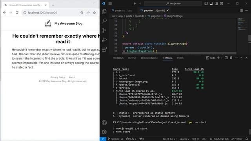Click the synchronize changes icon in status bar
Screen dimensions: 251x141
click(x=122, y=139)
